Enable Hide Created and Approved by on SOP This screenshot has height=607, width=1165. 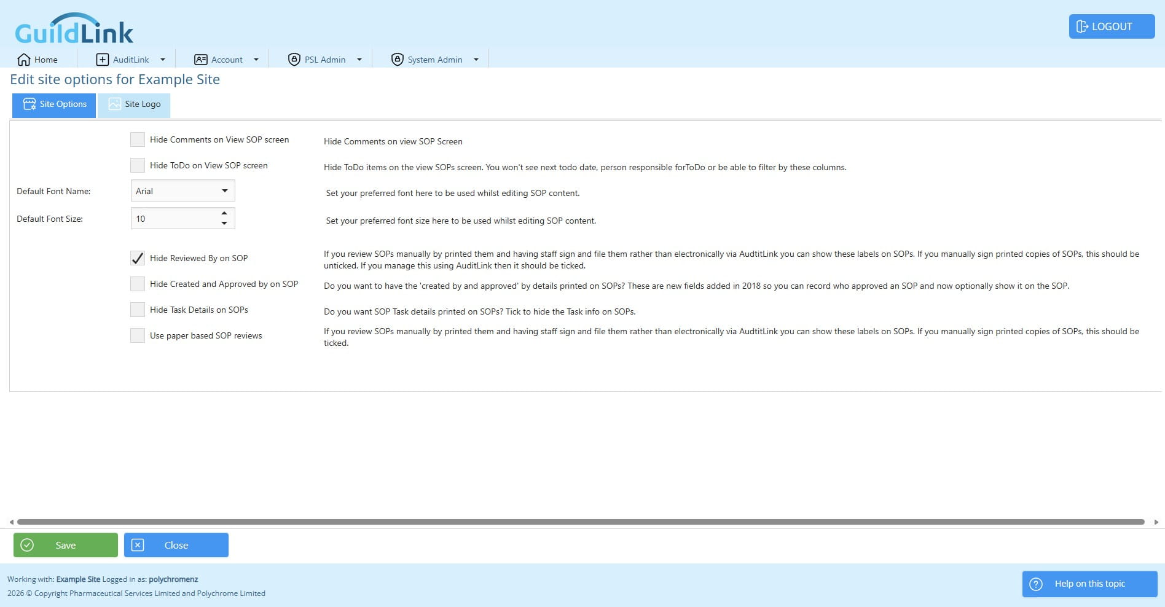click(x=138, y=284)
